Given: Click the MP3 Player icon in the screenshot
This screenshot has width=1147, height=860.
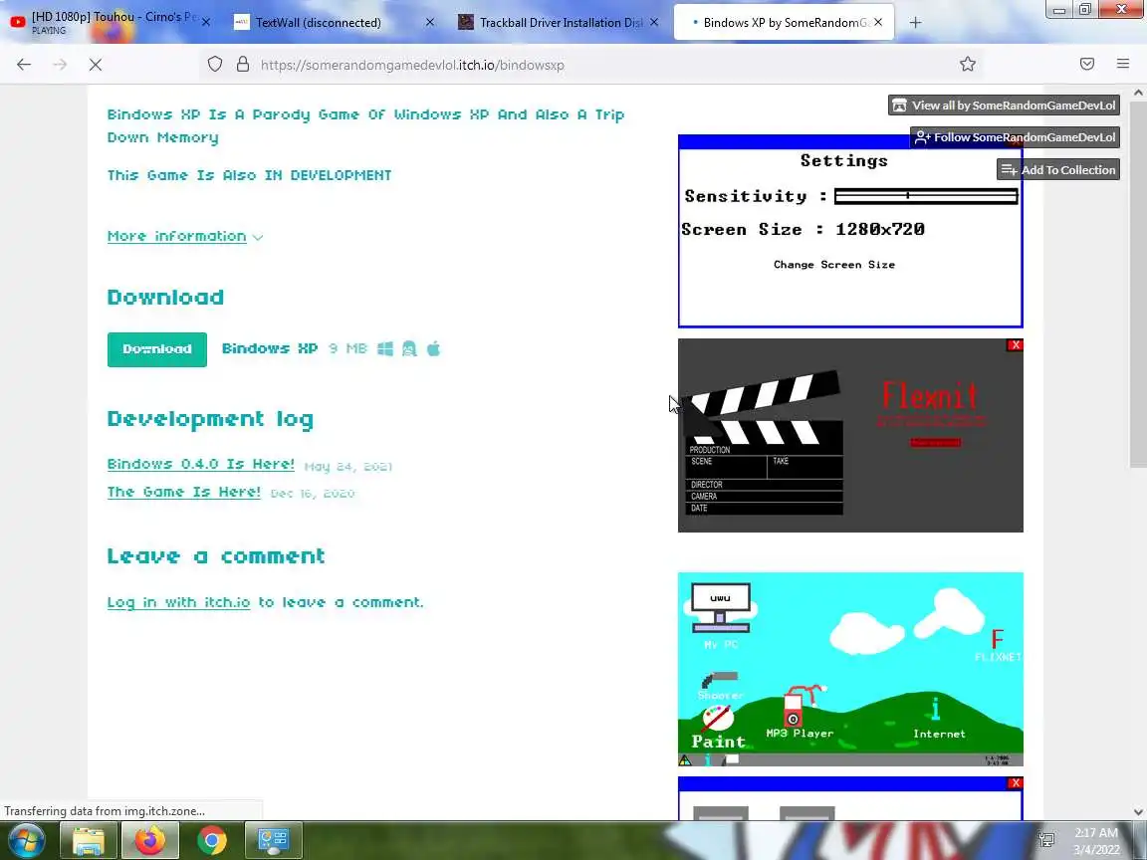Looking at the screenshot, I should pyautogui.click(x=800, y=712).
